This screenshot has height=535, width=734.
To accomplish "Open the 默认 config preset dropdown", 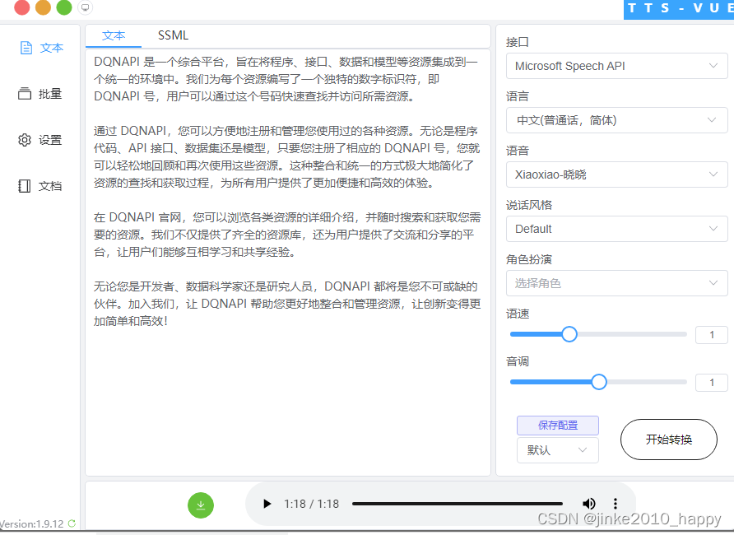I will point(558,450).
